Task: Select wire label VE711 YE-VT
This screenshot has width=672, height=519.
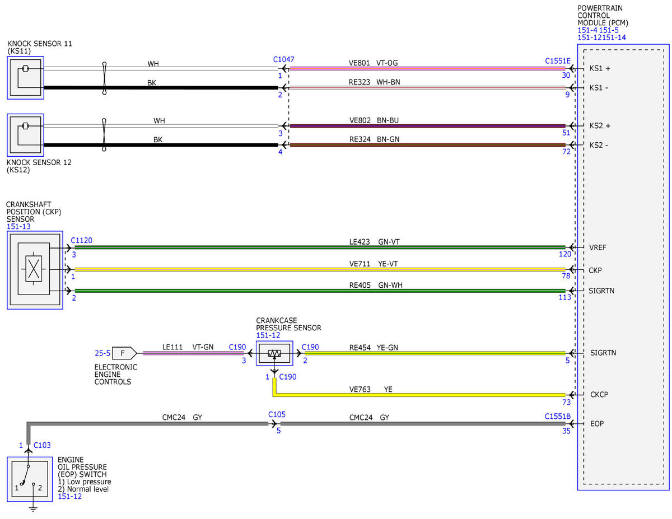Action: pos(374,264)
